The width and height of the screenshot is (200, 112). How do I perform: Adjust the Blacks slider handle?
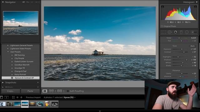pyautogui.click(x=181, y=66)
